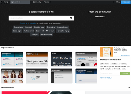Open the Blog link in the navbar
The width and height of the screenshot is (131, 94).
click(x=118, y=2)
